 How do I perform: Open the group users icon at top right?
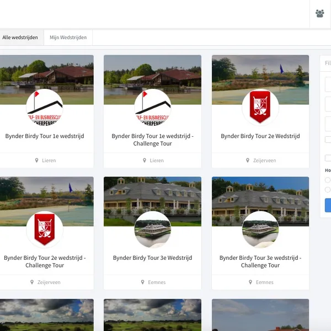click(x=319, y=13)
